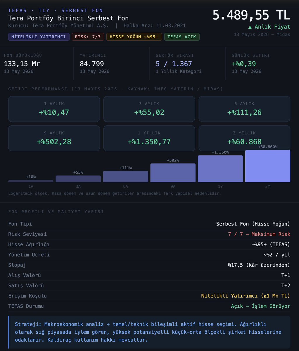Click the 13 Mayıs 2026 — Midas date

262,35
